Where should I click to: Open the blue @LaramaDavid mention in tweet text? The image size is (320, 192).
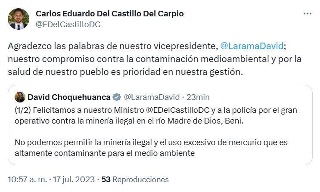tap(249, 45)
